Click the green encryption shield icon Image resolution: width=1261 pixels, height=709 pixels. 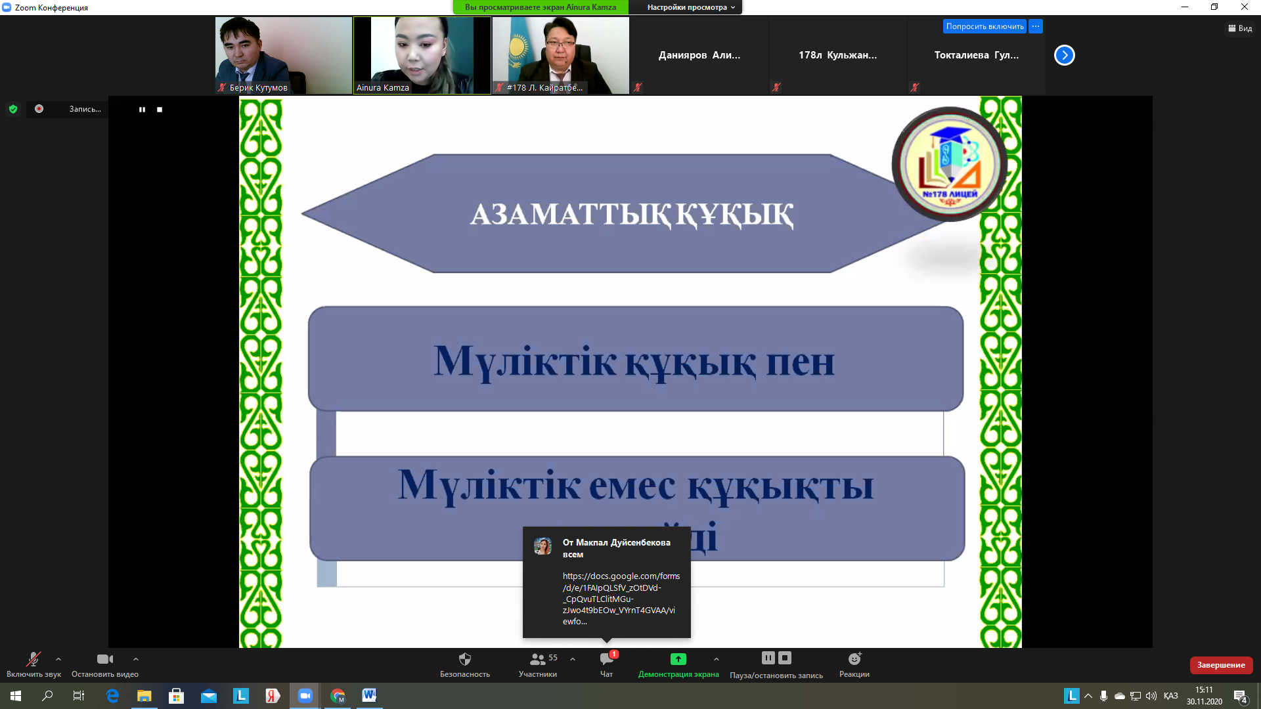(x=13, y=109)
